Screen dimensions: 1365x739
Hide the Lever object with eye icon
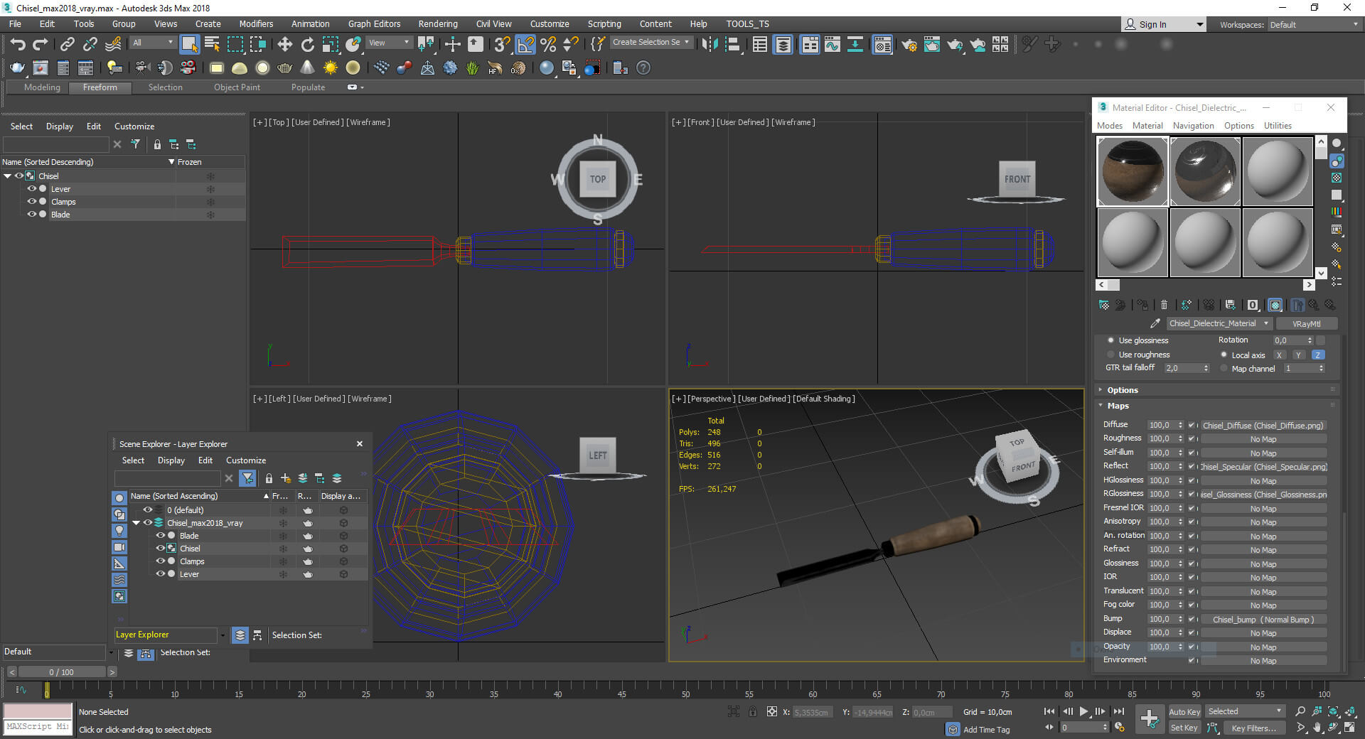31,189
